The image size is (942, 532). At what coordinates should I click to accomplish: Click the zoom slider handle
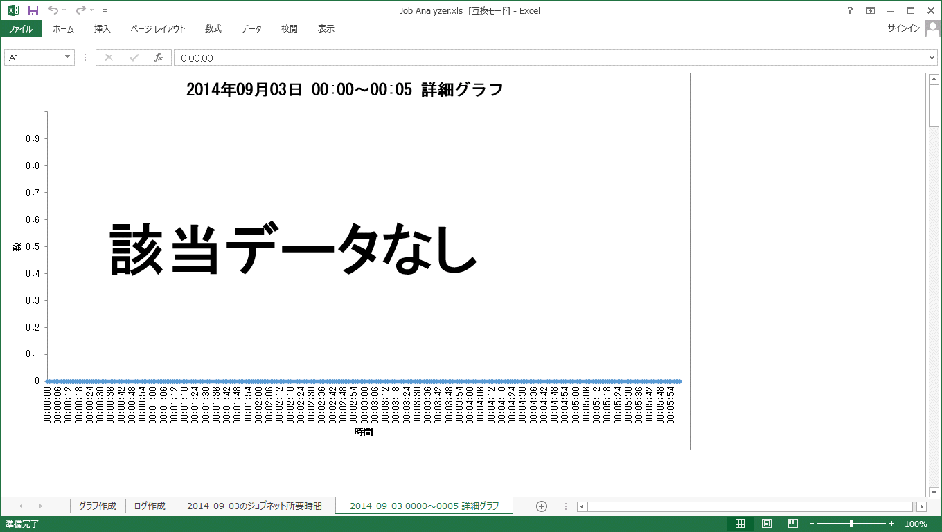(851, 524)
